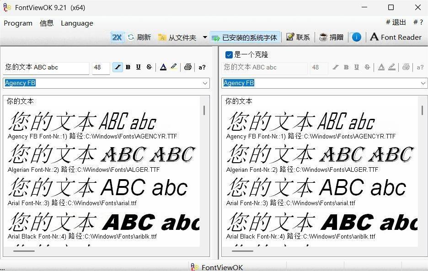Click the 2X zoom toolbar button
The image size is (428, 271).
pyautogui.click(x=117, y=37)
